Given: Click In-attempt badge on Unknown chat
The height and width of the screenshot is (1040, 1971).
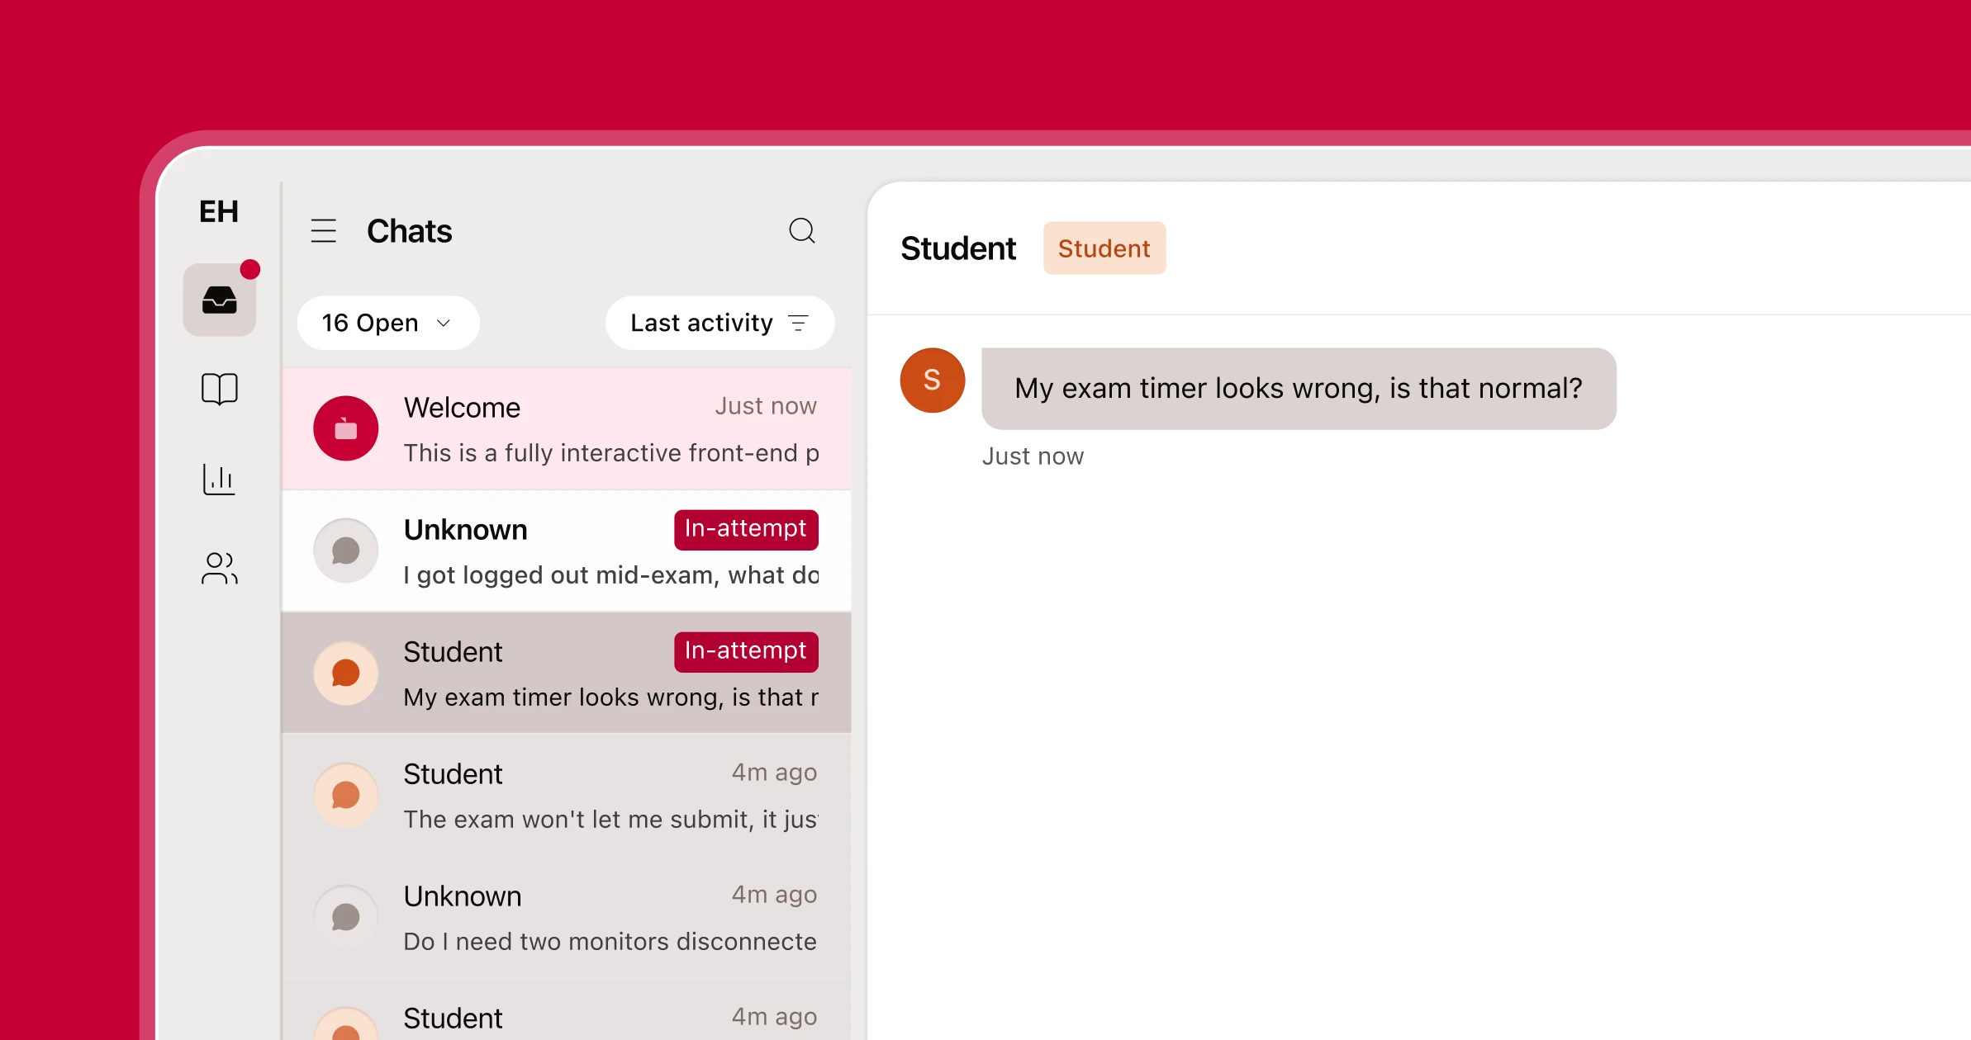Looking at the screenshot, I should [746, 529].
